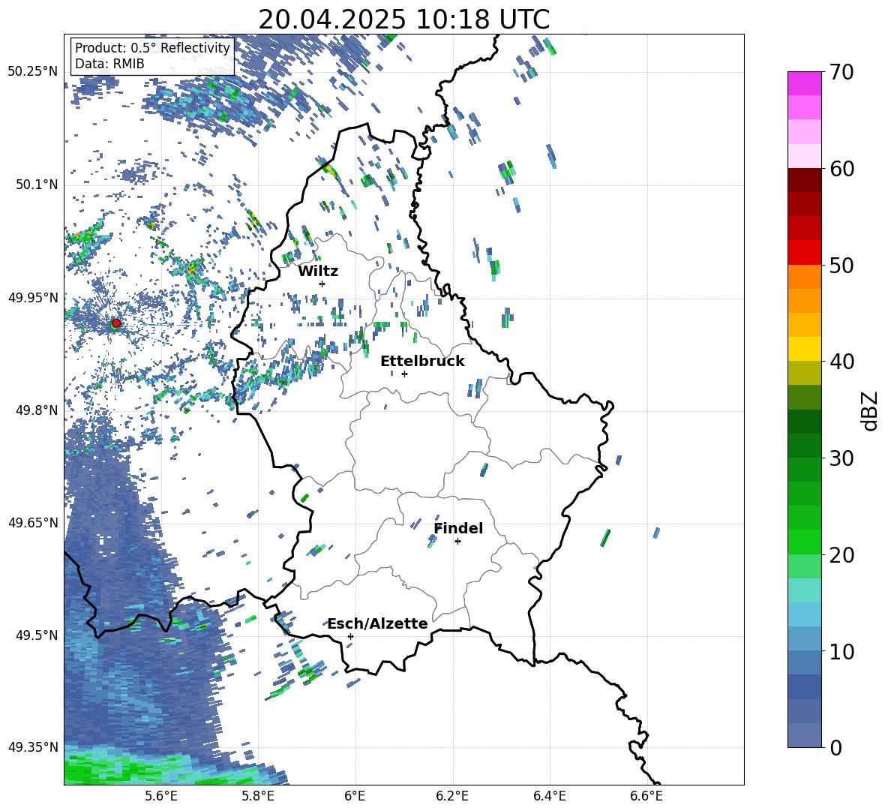Click the Findel station cross marker
The image size is (888, 811).
point(457,542)
